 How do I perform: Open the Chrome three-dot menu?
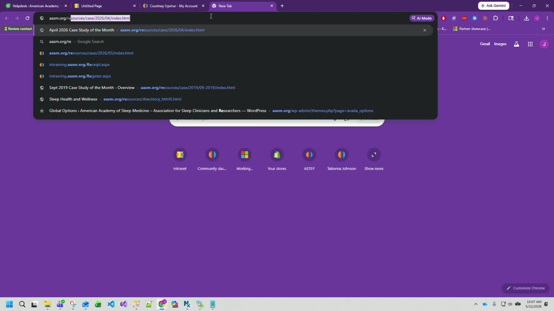(548, 18)
